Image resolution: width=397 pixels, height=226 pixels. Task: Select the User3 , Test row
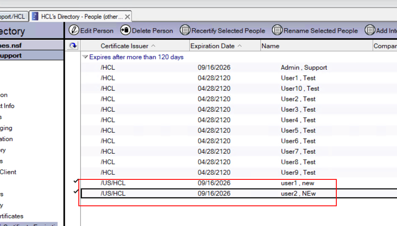(239, 110)
